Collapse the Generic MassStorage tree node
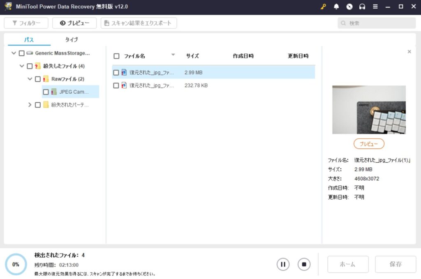The height and width of the screenshot is (279, 421). 14,53
